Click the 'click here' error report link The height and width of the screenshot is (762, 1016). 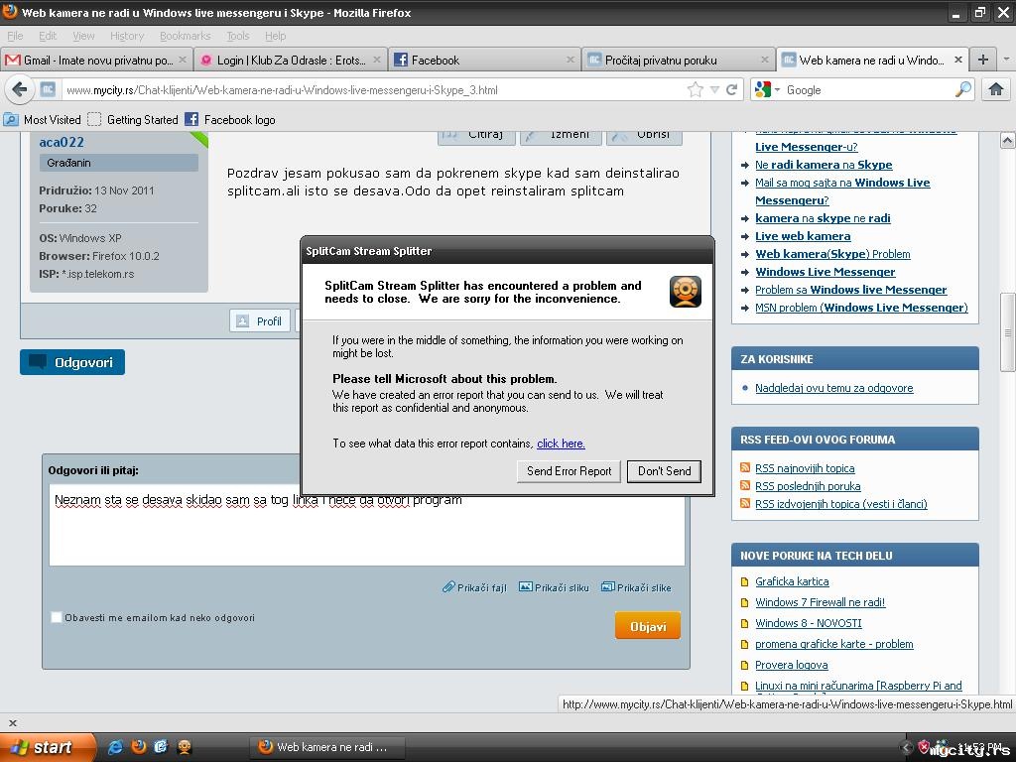(x=561, y=444)
